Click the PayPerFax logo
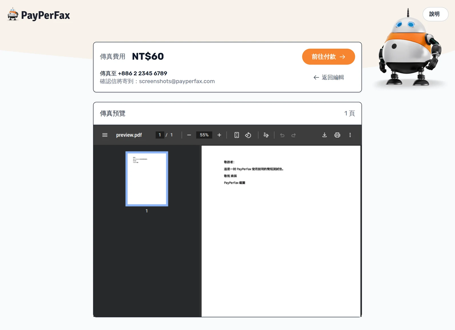The width and height of the screenshot is (455, 330). coord(39,15)
